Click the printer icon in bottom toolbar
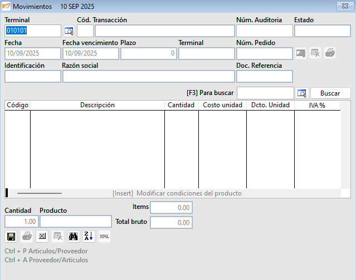 [27, 236]
